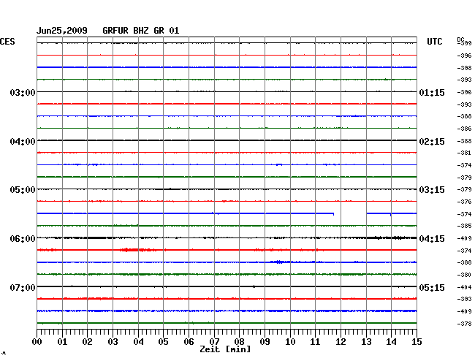Click the 07 minute axis tick label
The image size is (475, 361).
(214, 342)
